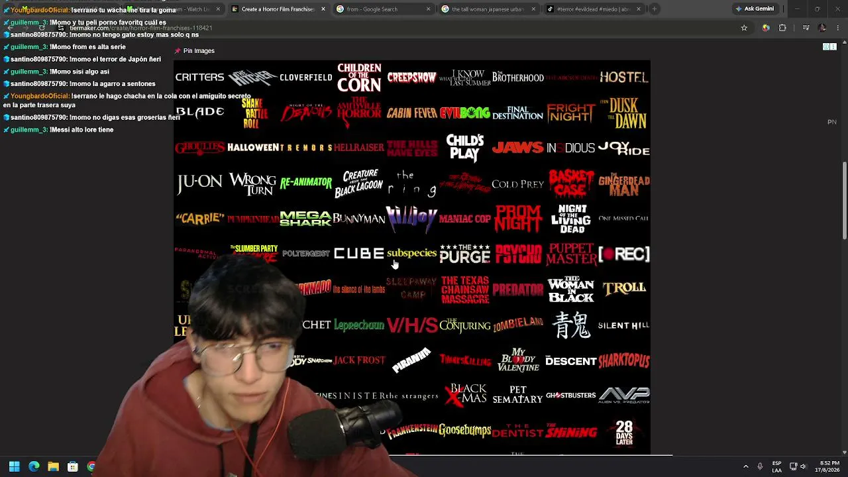The height and width of the screenshot is (477, 848).
Task: Open the Chrome profile avatar
Action: coord(822,28)
